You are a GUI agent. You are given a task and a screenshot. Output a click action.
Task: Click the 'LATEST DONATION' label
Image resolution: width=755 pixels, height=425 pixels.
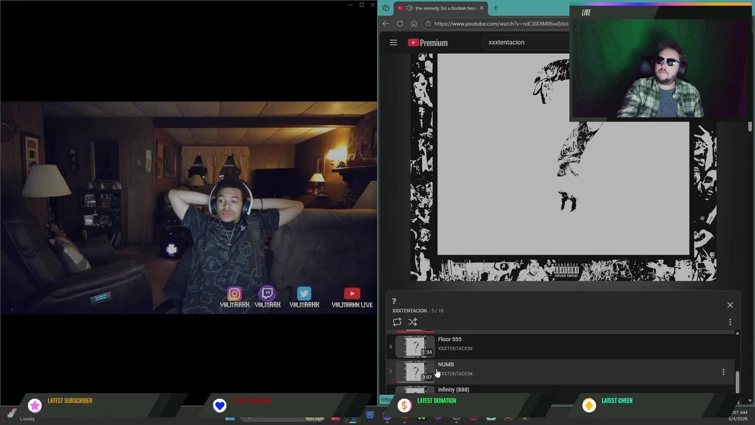point(436,401)
